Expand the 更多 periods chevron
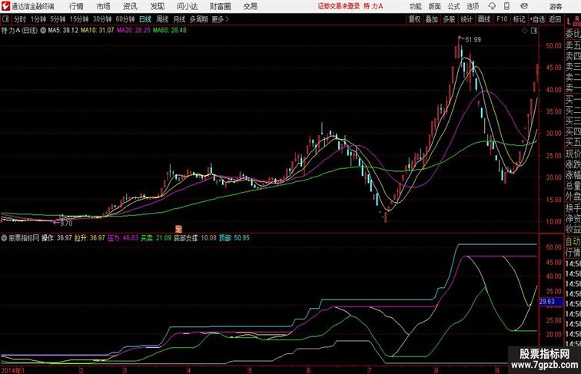This screenshot has height=374, width=581. point(227,19)
